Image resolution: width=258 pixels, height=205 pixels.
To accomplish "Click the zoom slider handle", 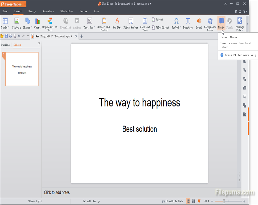I will pyautogui.click(x=224, y=201).
